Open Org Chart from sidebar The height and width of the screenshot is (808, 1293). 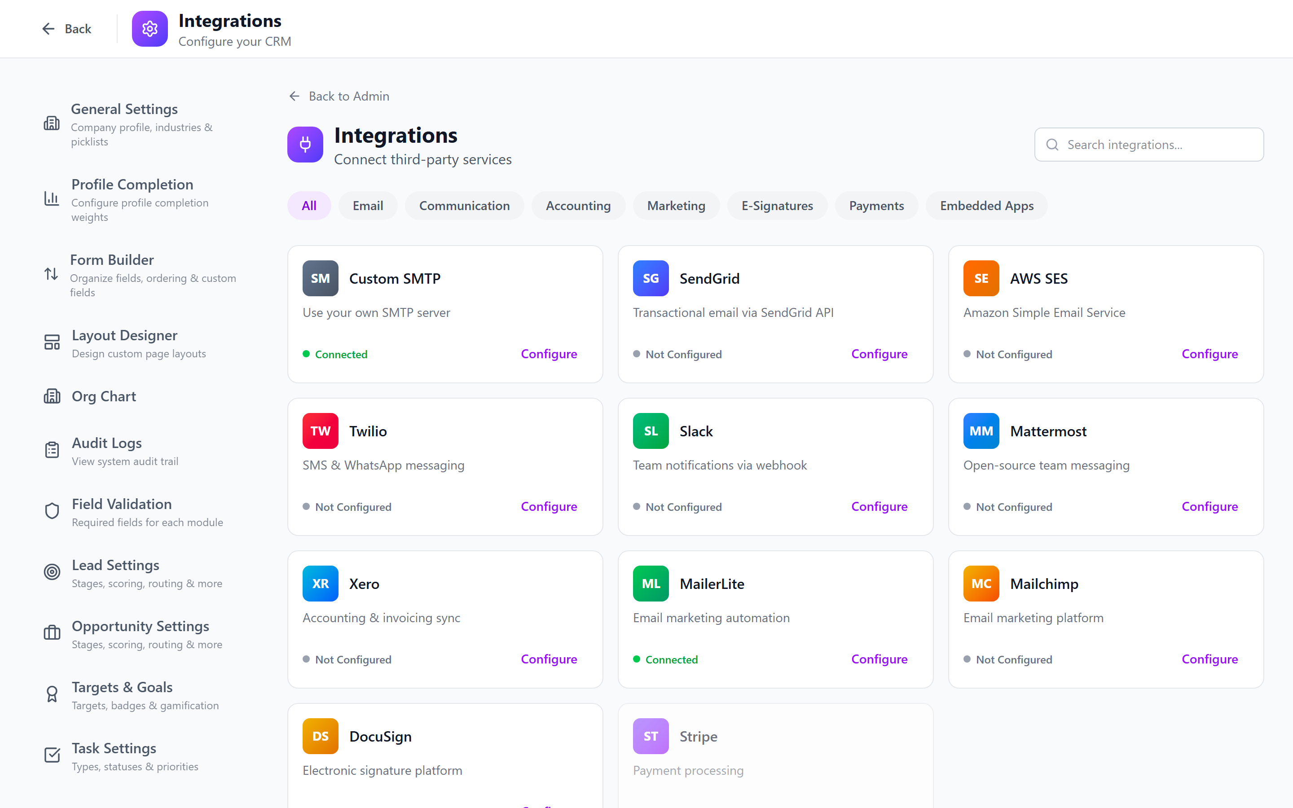coord(140,396)
